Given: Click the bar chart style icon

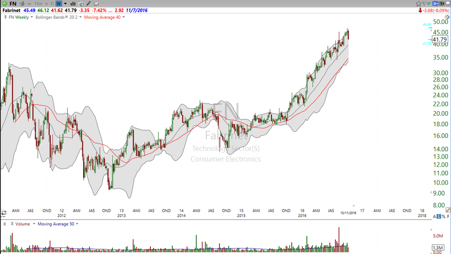Looking at the screenshot, I should [73, 4].
